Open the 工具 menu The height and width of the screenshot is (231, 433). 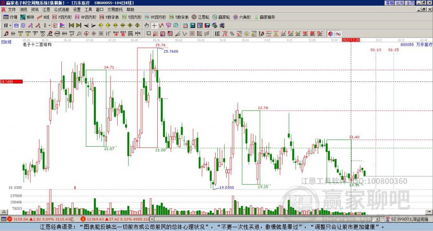pos(88,10)
